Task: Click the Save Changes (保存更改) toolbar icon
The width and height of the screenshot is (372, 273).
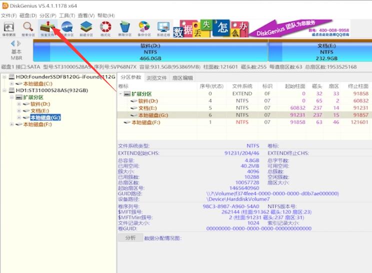Action: tap(9, 28)
